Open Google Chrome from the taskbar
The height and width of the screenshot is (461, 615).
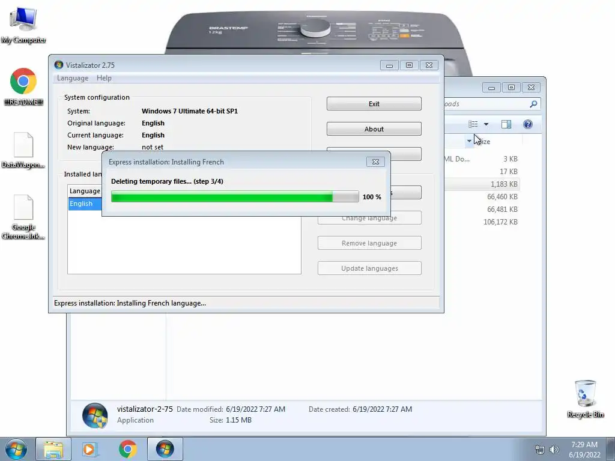point(127,449)
